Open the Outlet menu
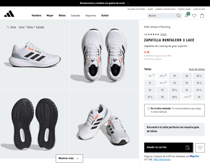Viewport: 210px width, 168px height. (x=105, y=15)
